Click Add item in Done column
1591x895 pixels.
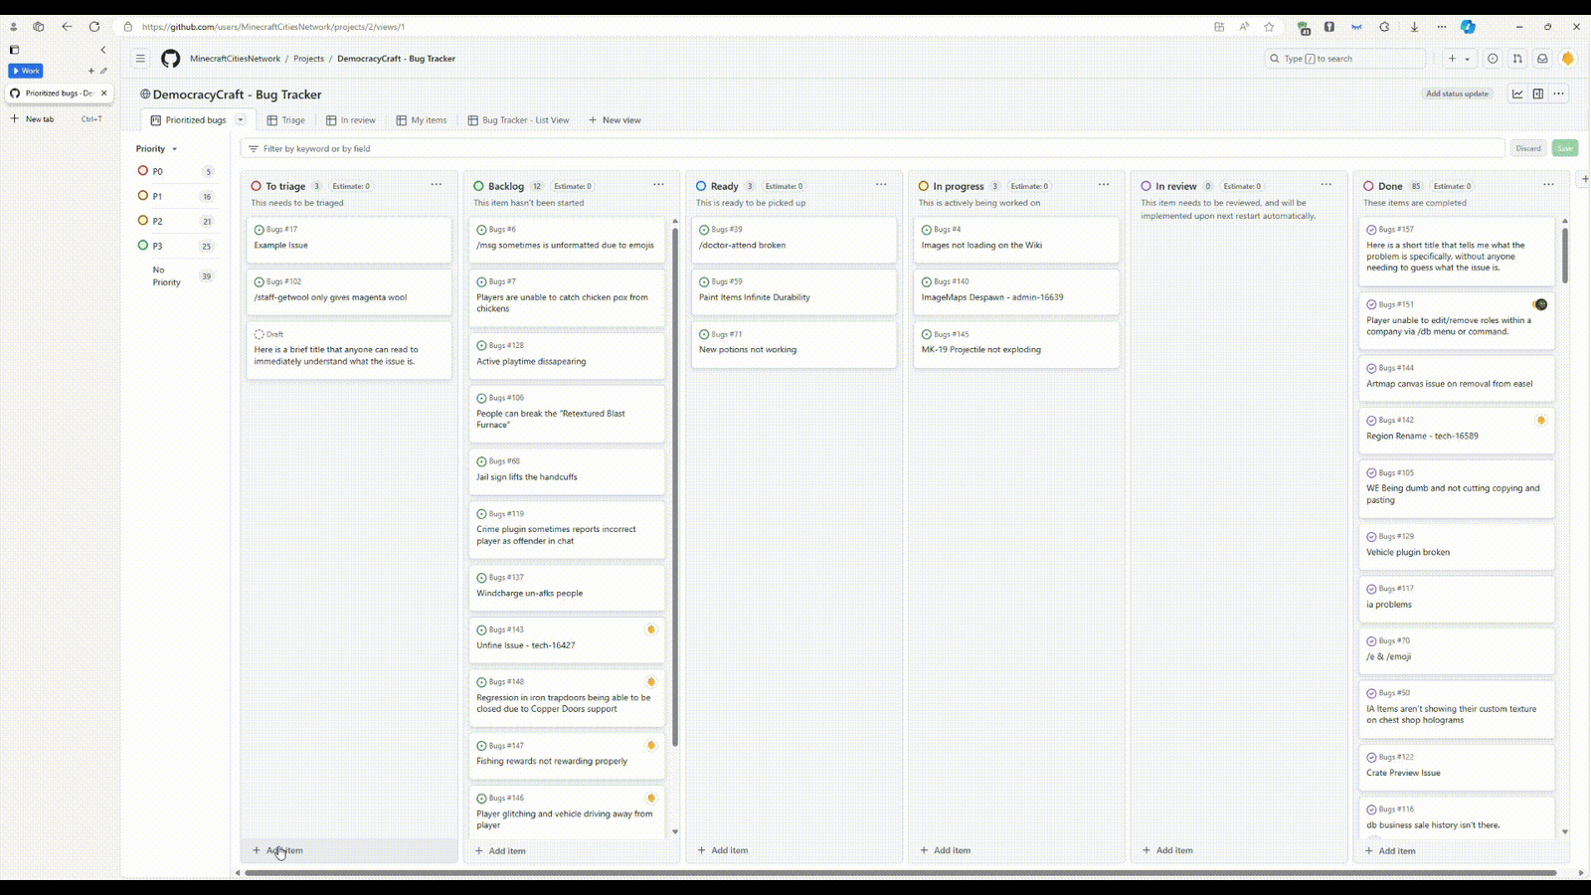point(1463,850)
